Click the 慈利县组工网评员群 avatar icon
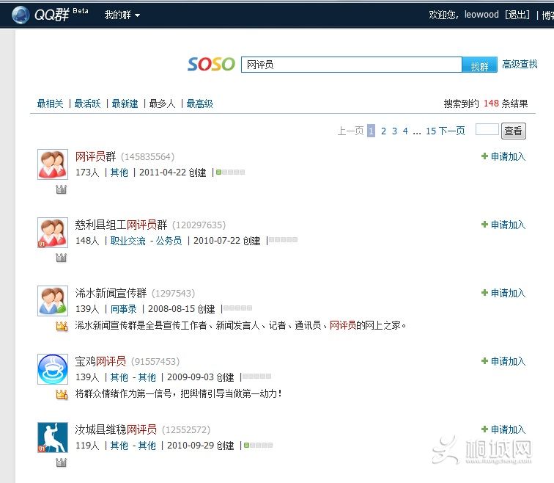 click(53, 233)
